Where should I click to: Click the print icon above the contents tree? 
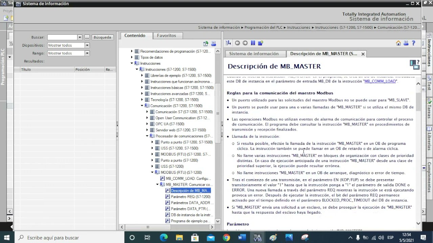pyautogui.click(x=213, y=44)
